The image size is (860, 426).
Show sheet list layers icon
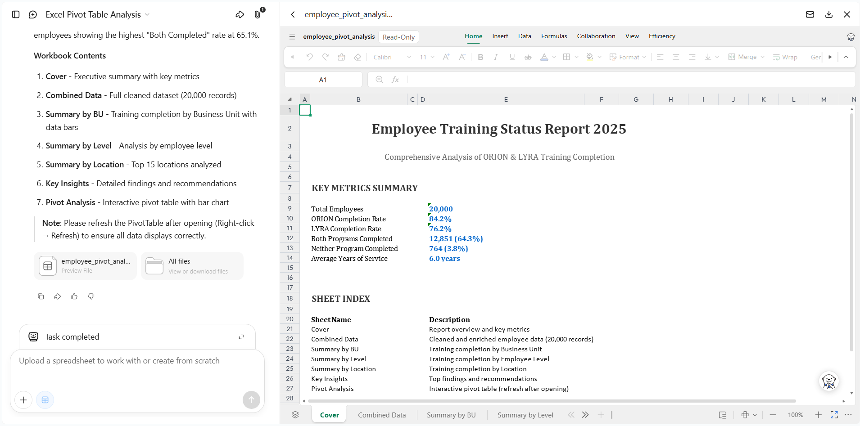click(x=295, y=415)
